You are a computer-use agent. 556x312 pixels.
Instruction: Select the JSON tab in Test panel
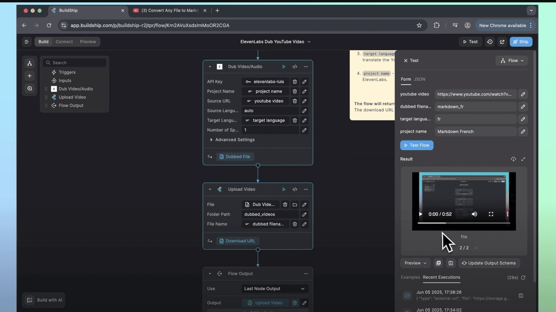[x=420, y=79]
